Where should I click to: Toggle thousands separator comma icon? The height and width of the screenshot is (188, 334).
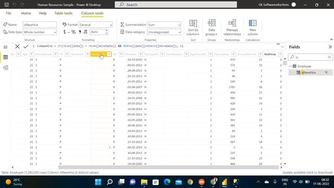80,32
